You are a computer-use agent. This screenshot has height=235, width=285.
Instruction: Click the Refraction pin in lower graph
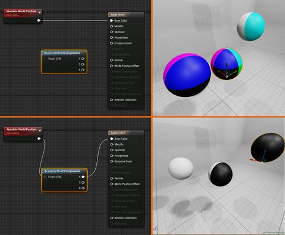click(112, 224)
